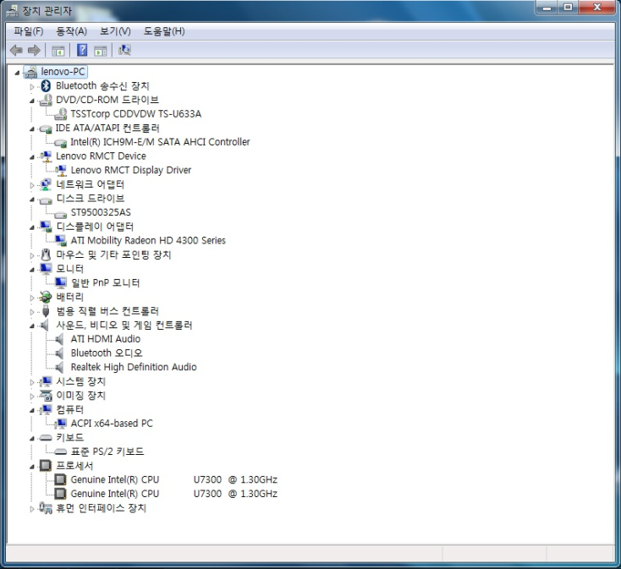621x569 pixels.
Task: Collapse the DVD/CD-ROM 드라이브 node
Action: (x=32, y=101)
